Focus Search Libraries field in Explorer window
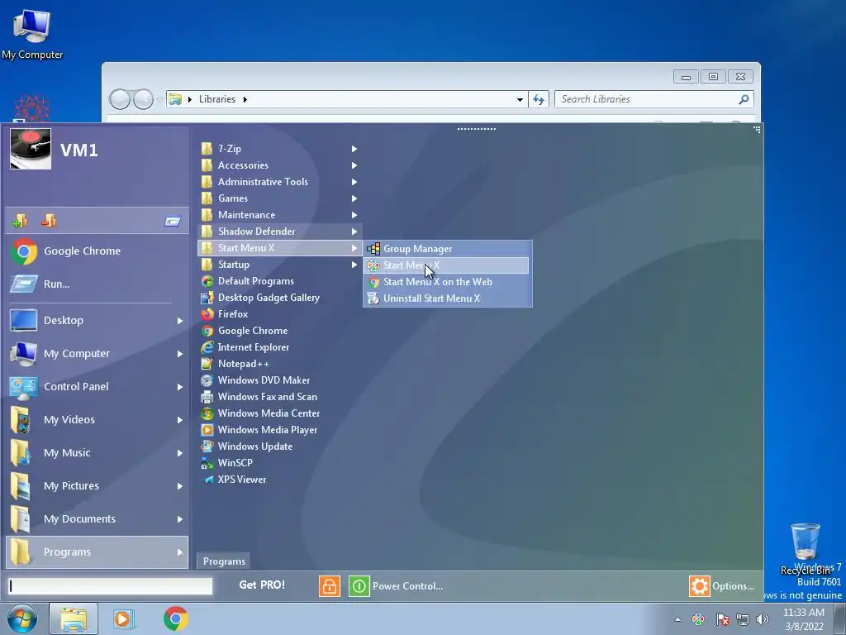The height and width of the screenshot is (635, 846). (648, 99)
